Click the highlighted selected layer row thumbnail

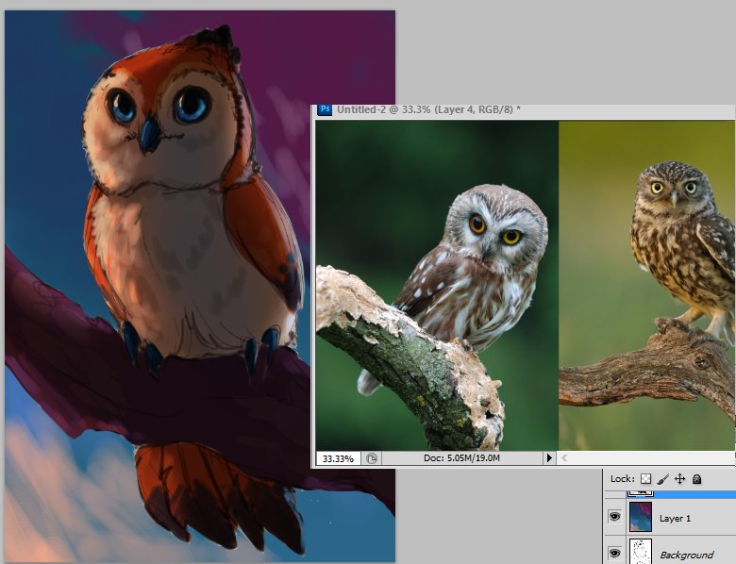[641, 492]
